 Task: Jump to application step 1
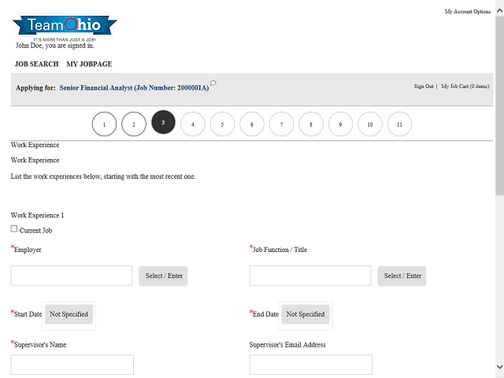click(104, 124)
